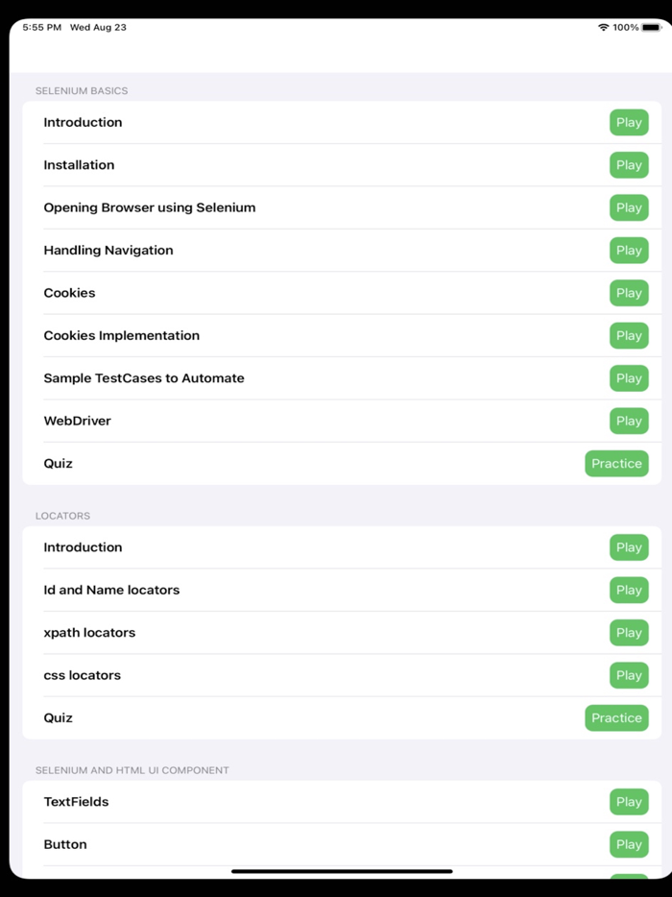This screenshot has height=897, width=672.
Task: Play the css locators lesson
Action: coord(629,675)
